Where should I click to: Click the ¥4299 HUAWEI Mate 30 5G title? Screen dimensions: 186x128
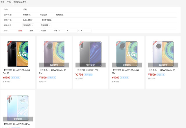[125, 72]
